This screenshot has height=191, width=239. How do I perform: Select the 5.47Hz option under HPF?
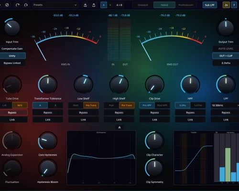[x=198, y=106]
